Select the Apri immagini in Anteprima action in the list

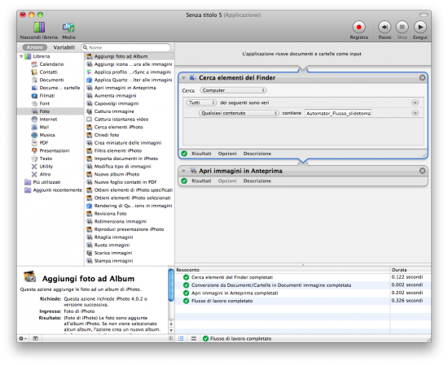coord(125,88)
